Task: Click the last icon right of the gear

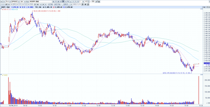Action: point(88,4)
